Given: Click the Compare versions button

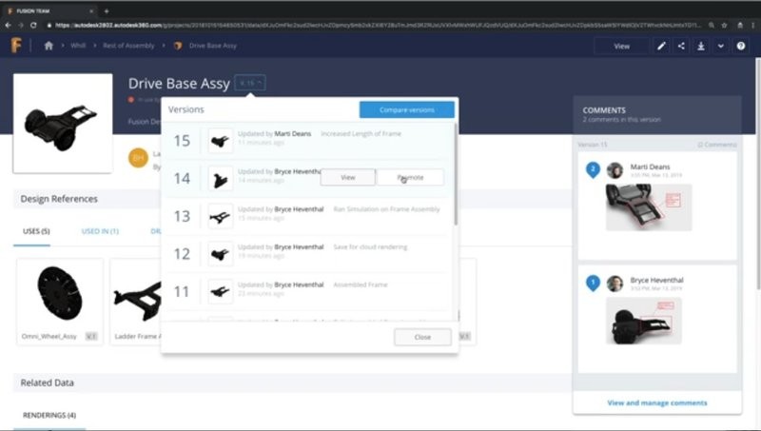Looking at the screenshot, I should click(x=406, y=109).
